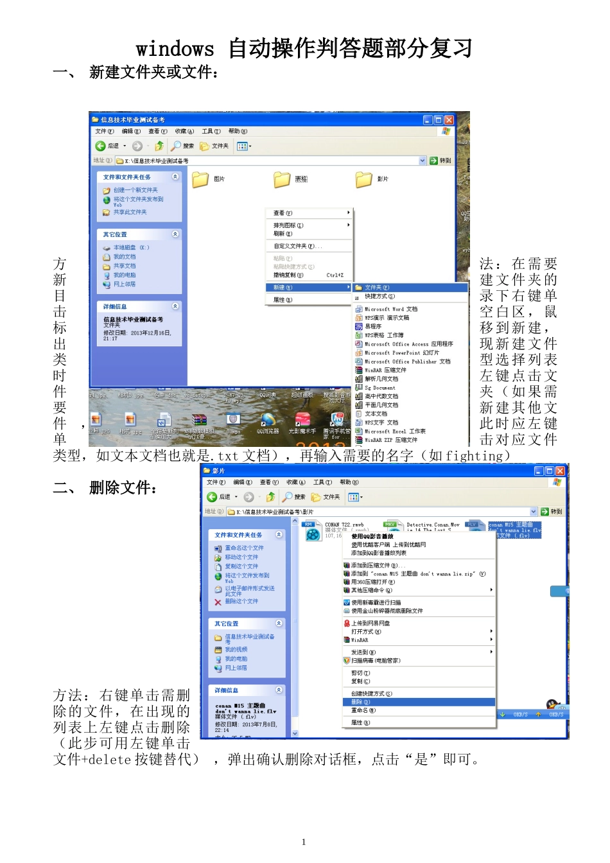Select the 图片 folder

point(208,179)
